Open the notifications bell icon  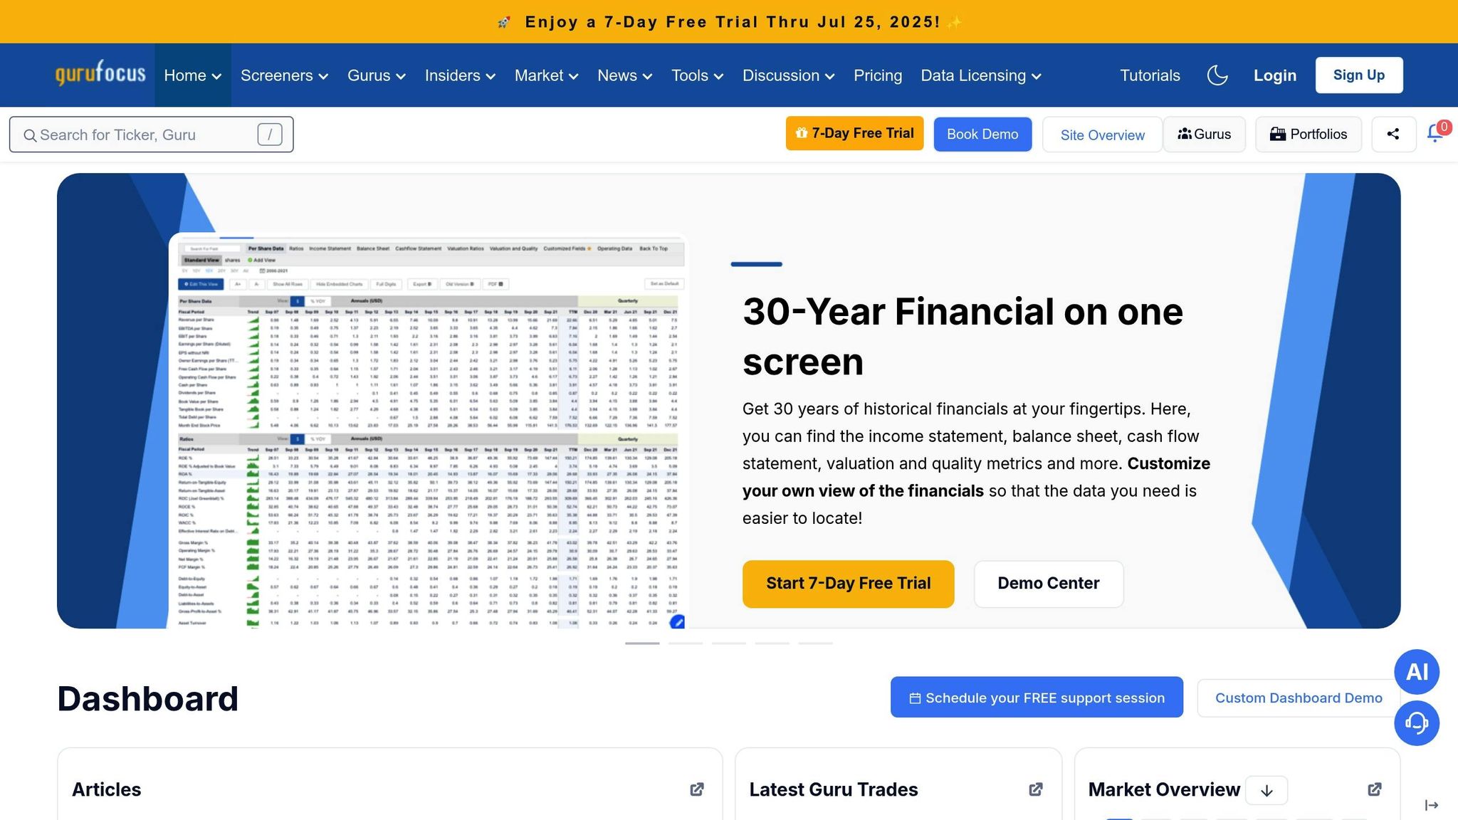[1435, 134]
